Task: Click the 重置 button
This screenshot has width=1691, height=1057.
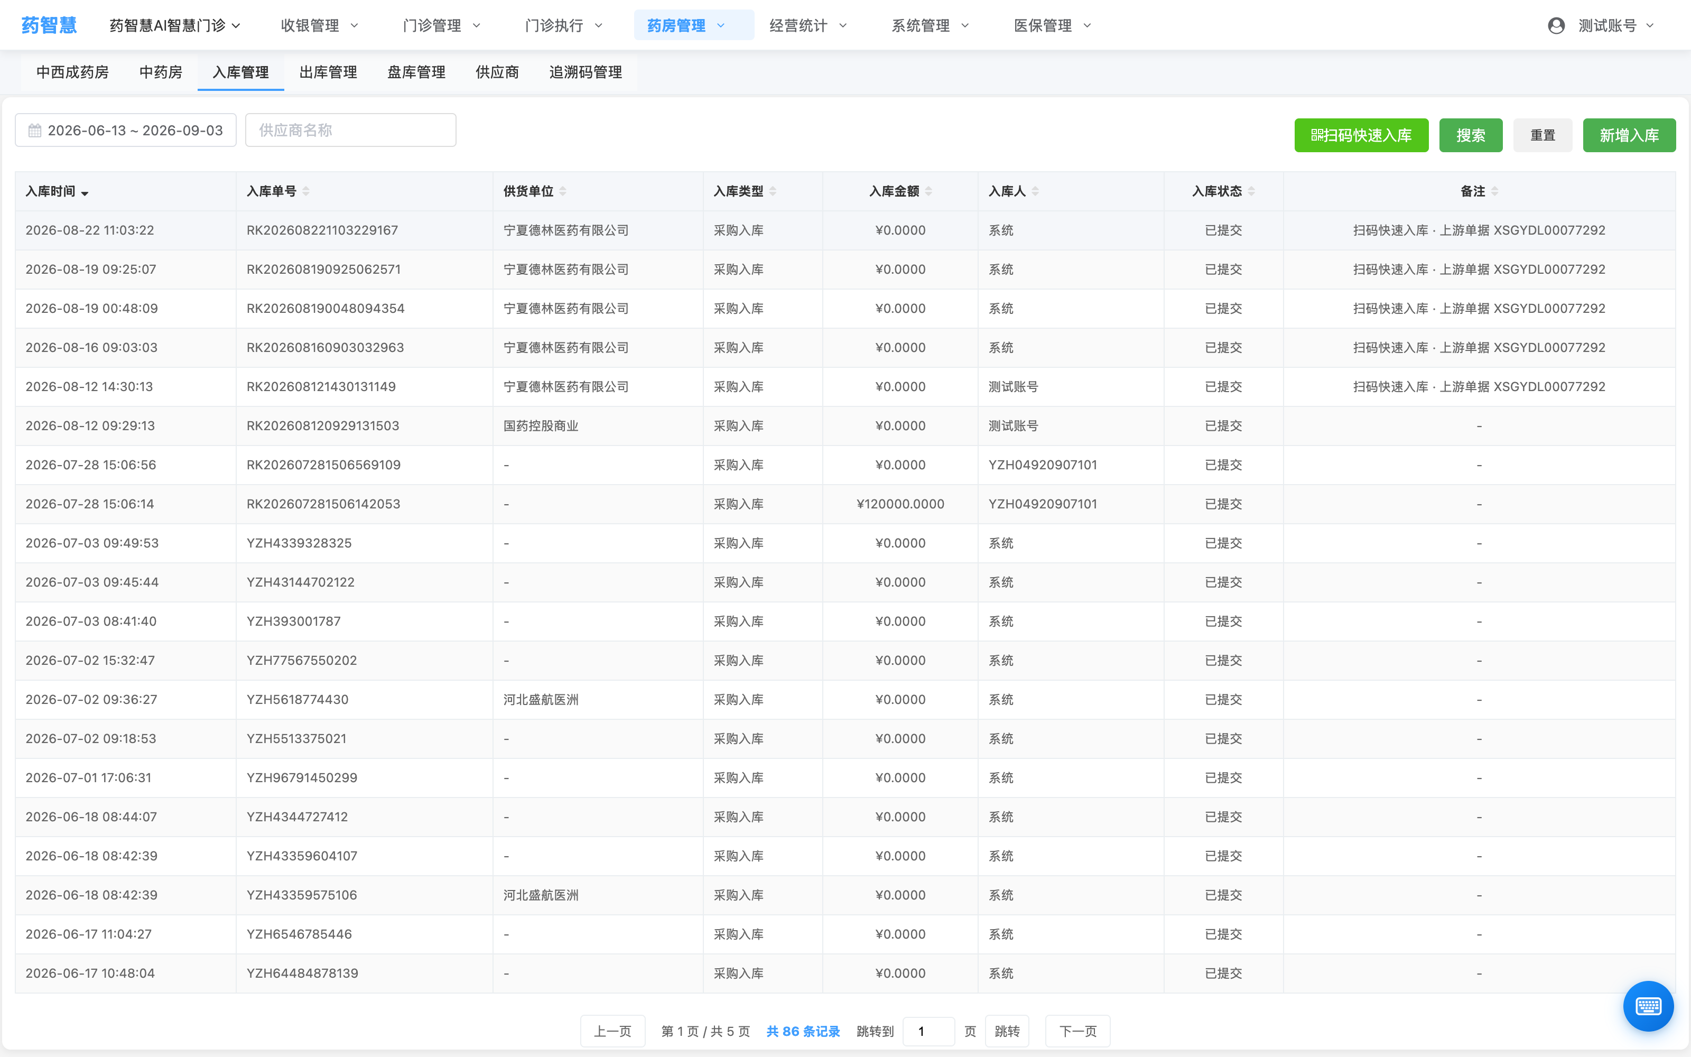Action: pyautogui.click(x=1543, y=136)
